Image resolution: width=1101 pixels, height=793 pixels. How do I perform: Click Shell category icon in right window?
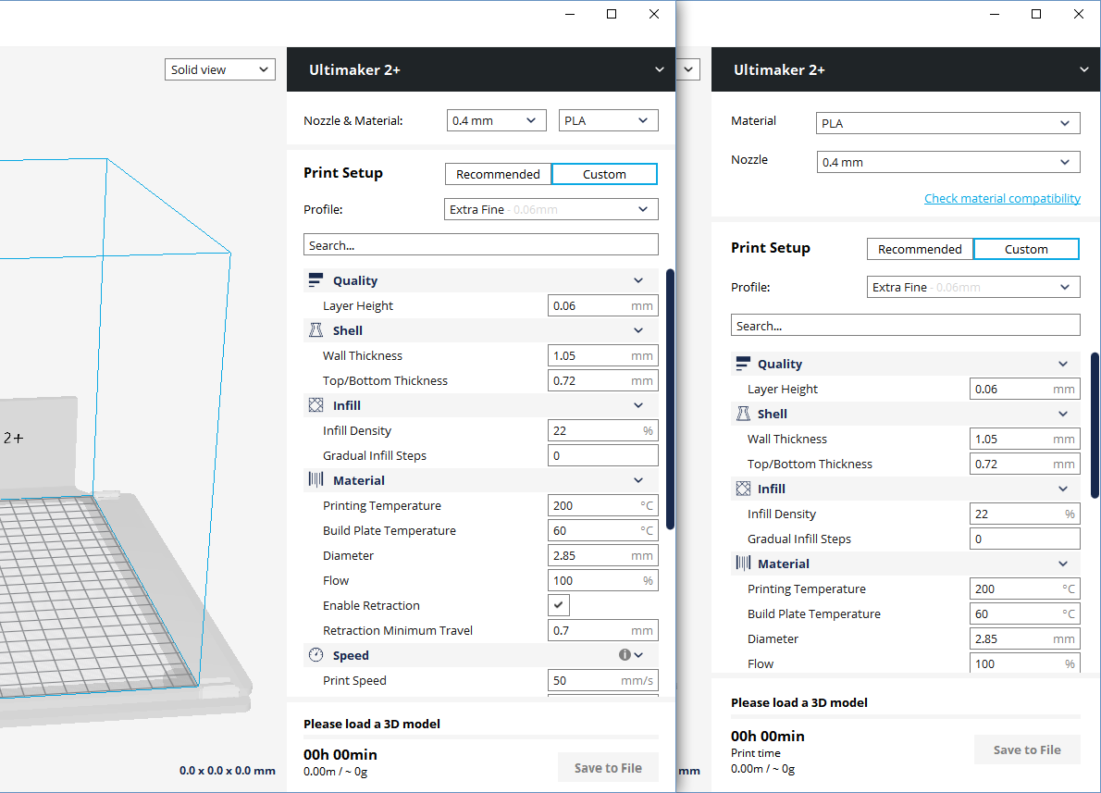(x=743, y=414)
